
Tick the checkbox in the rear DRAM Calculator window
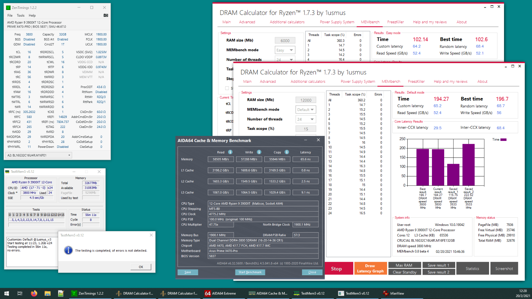click(x=227, y=88)
